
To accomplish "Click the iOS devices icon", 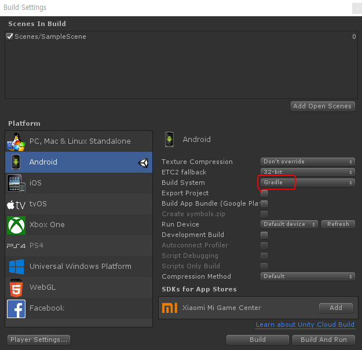I will (16, 183).
